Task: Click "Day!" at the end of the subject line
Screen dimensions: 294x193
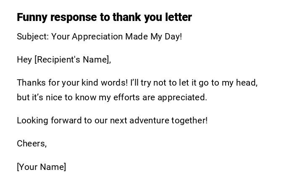Action: coord(173,37)
